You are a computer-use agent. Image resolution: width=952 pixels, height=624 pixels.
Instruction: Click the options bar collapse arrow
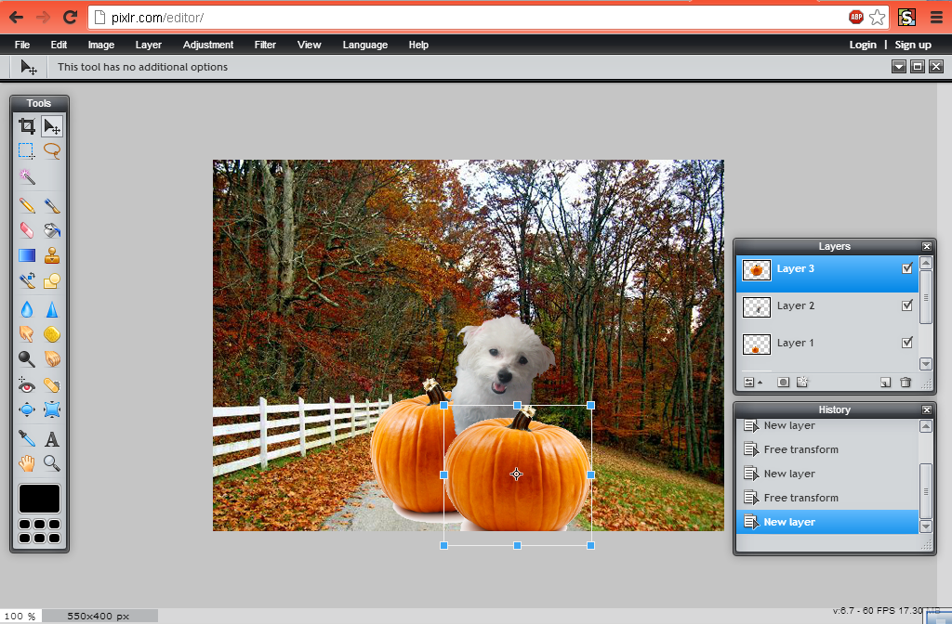pos(899,67)
